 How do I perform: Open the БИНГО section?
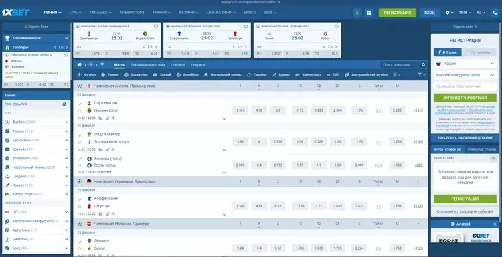pyautogui.click(x=250, y=13)
